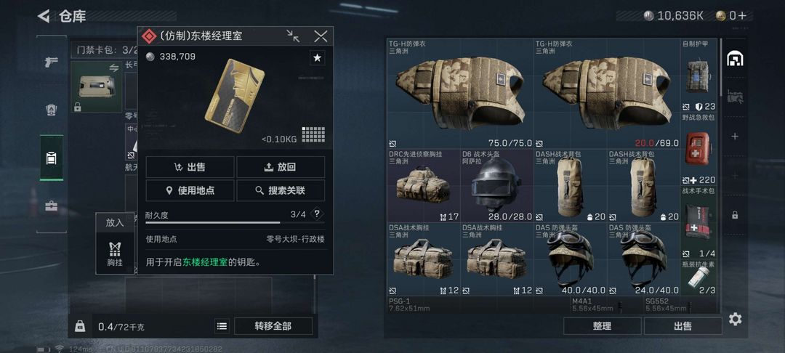Image resolution: width=785 pixels, height=353 pixels.
Task: Open the settings gear icon
Action: click(x=735, y=319)
